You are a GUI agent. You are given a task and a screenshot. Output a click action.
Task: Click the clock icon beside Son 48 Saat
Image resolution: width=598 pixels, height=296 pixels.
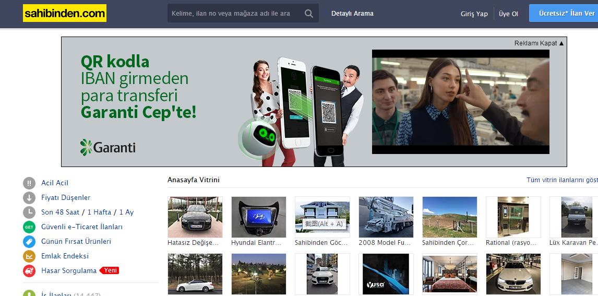[x=29, y=212]
